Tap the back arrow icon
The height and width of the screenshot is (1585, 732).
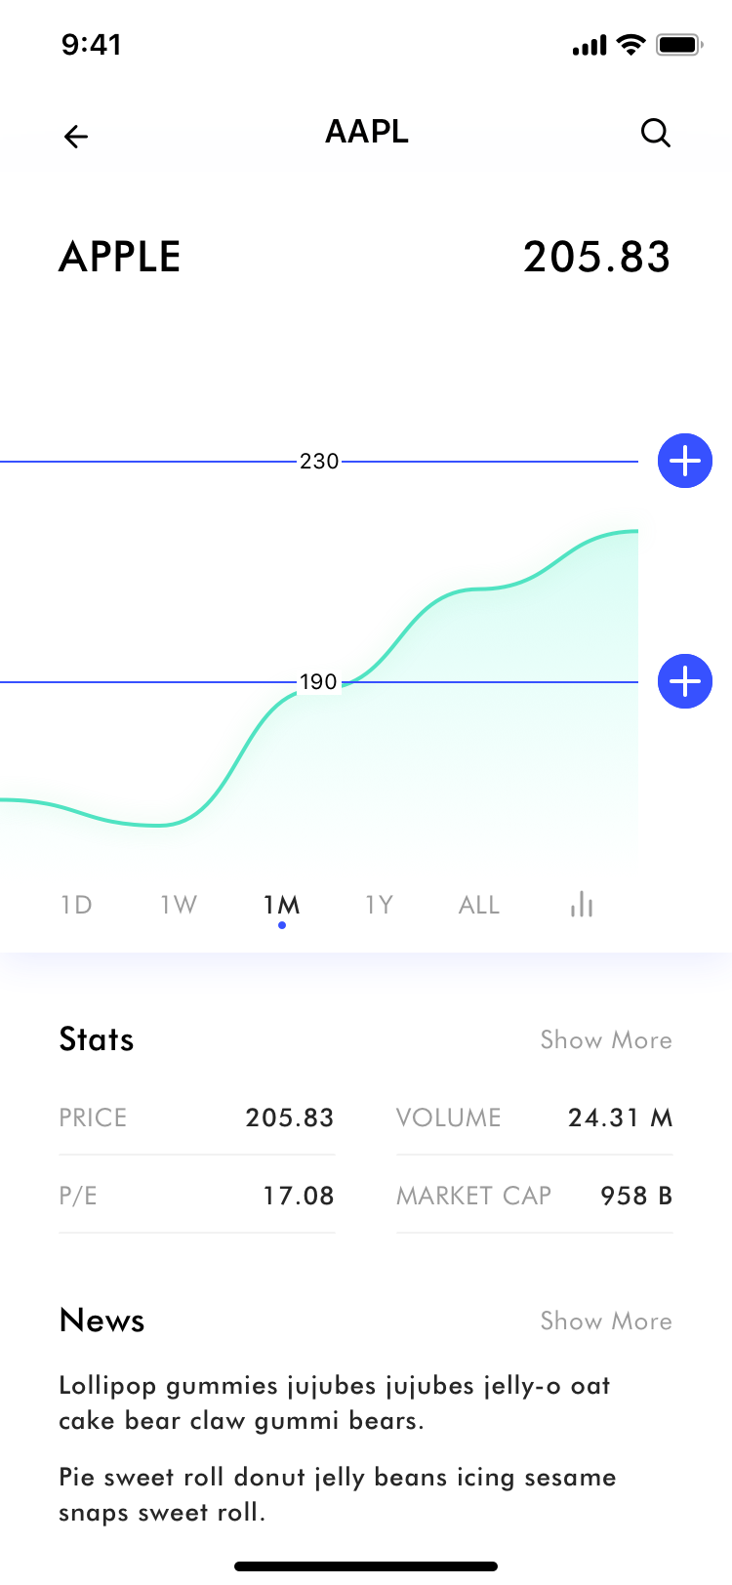pyautogui.click(x=76, y=137)
